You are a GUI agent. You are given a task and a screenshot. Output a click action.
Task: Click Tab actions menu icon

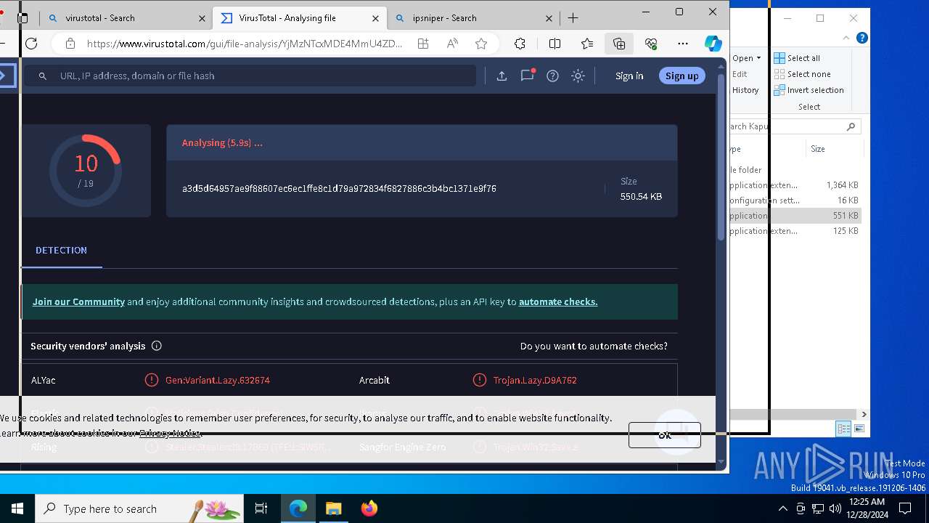coord(22,18)
